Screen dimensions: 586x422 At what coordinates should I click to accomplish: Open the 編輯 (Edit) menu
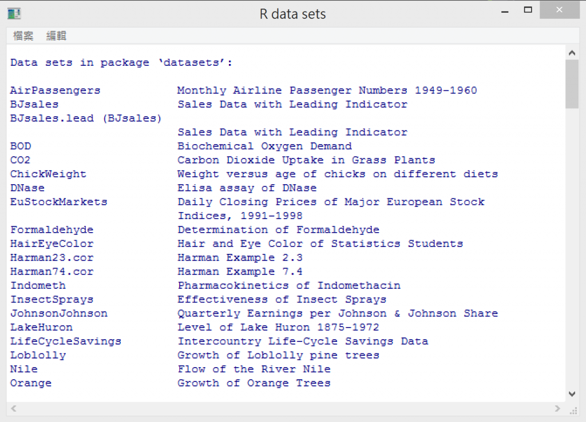click(x=56, y=36)
